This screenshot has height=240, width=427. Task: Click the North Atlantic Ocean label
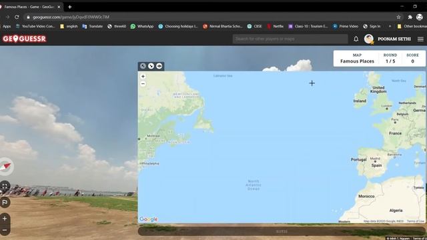pos(254,185)
